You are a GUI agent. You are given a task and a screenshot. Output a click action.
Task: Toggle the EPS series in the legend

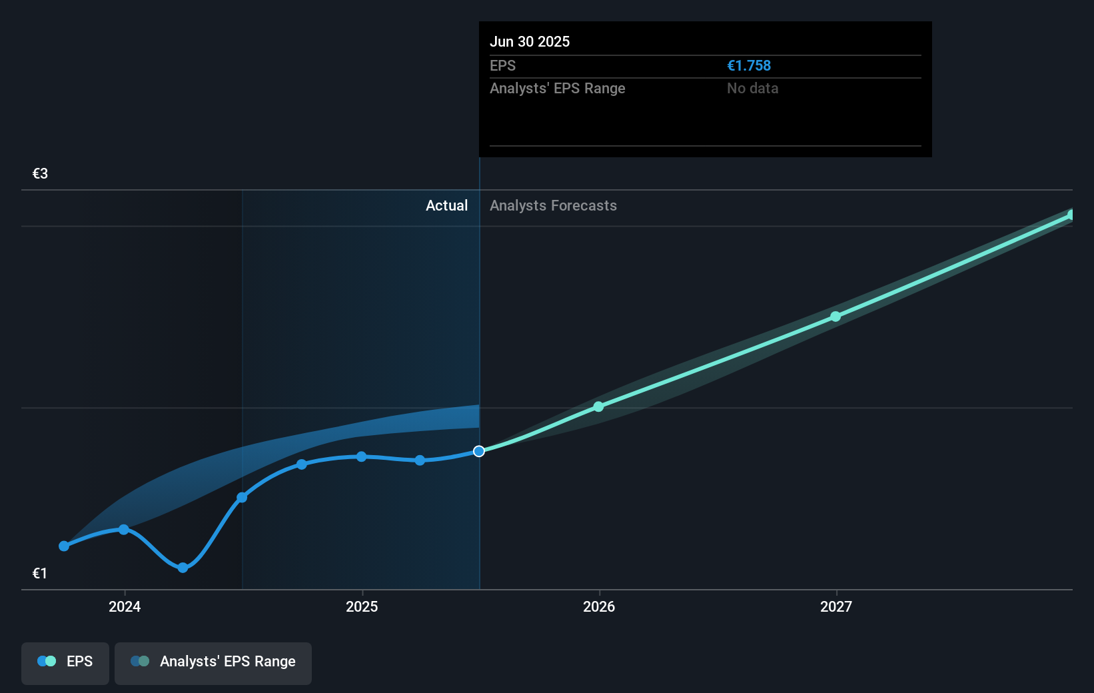pos(65,663)
